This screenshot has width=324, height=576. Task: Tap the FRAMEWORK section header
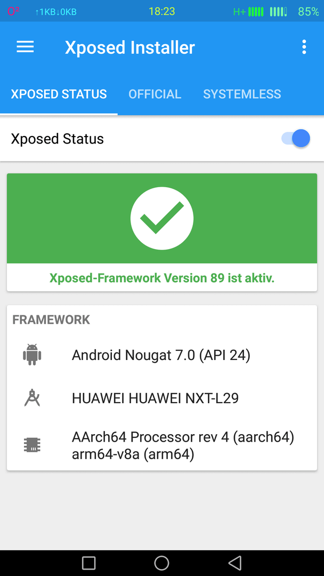click(x=51, y=319)
